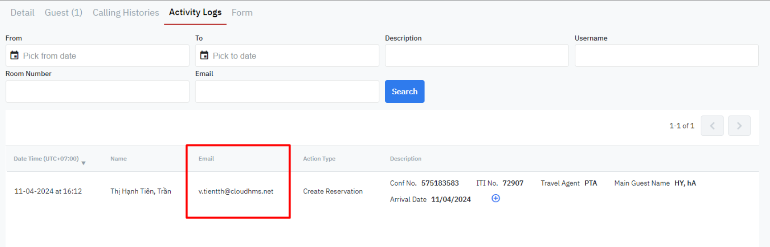Viewport: 770px width, 247px height.
Task: Focus the Pick from date field
Action: pyautogui.click(x=104, y=56)
